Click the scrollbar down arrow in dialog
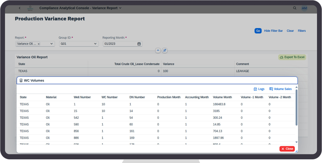The image size is (322, 163). (x=296, y=142)
